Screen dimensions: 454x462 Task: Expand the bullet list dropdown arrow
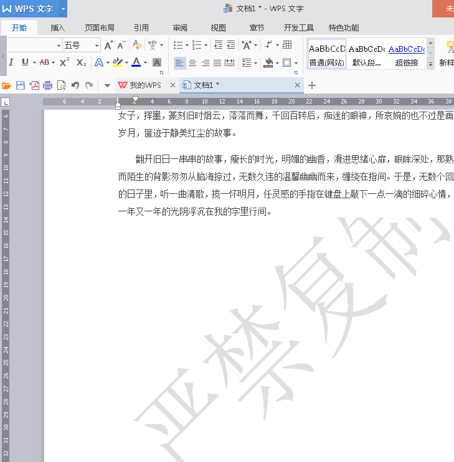(x=187, y=46)
